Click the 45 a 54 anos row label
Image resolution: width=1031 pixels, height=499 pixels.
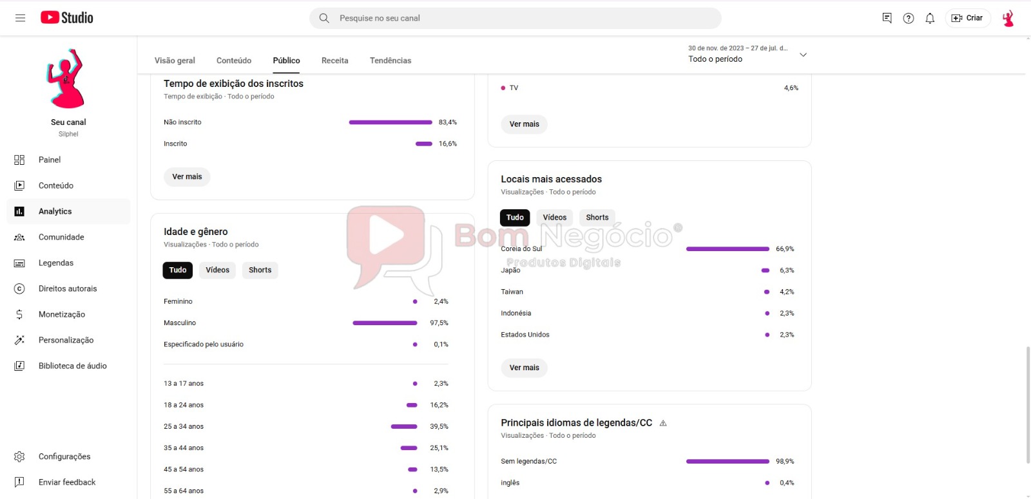click(x=184, y=470)
